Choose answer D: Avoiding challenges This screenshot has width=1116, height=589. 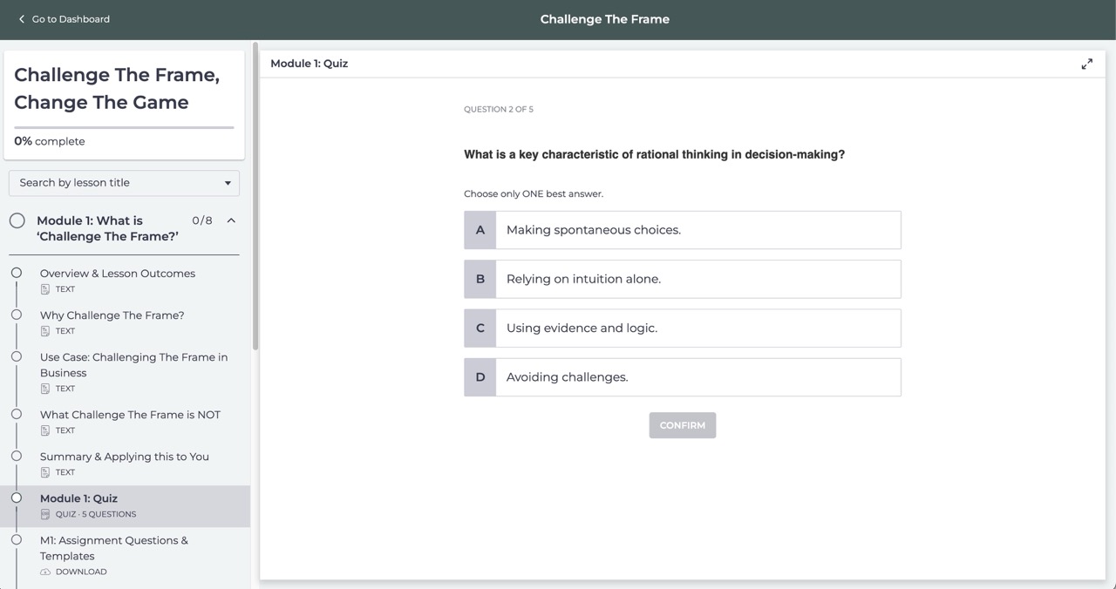pyautogui.click(x=683, y=377)
